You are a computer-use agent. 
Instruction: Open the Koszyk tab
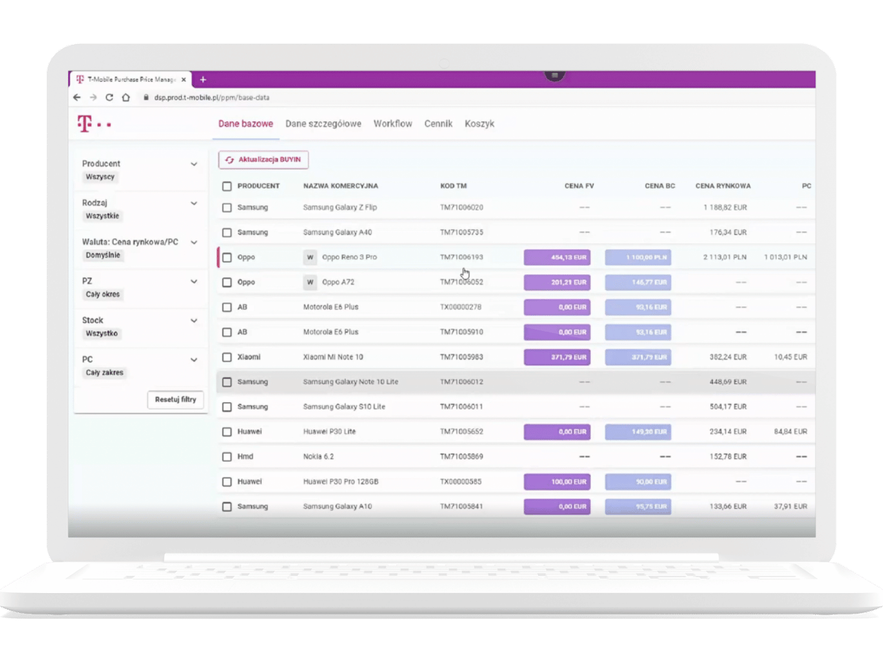click(x=479, y=124)
